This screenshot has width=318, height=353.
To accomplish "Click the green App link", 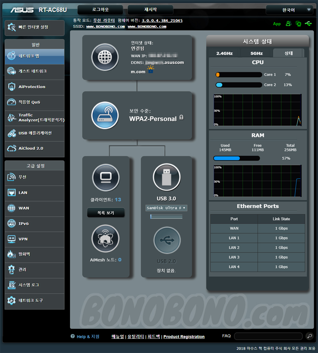I will [x=277, y=24].
